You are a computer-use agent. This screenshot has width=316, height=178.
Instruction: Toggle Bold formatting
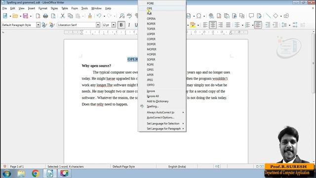coord(121,25)
